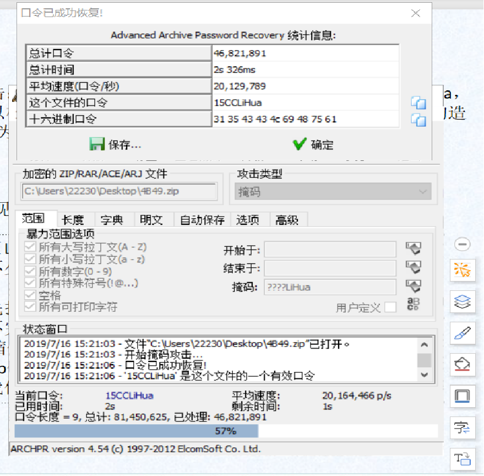Toggle the 空格 checkbox

[30, 295]
